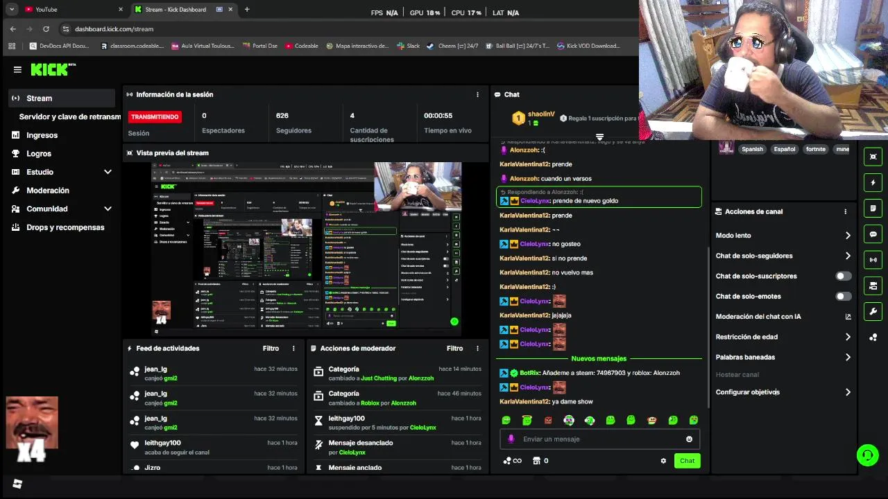Viewport: 888px width, 499px height.
Task: Toggle Chat de solo-suscriptores switch
Action: (x=843, y=276)
